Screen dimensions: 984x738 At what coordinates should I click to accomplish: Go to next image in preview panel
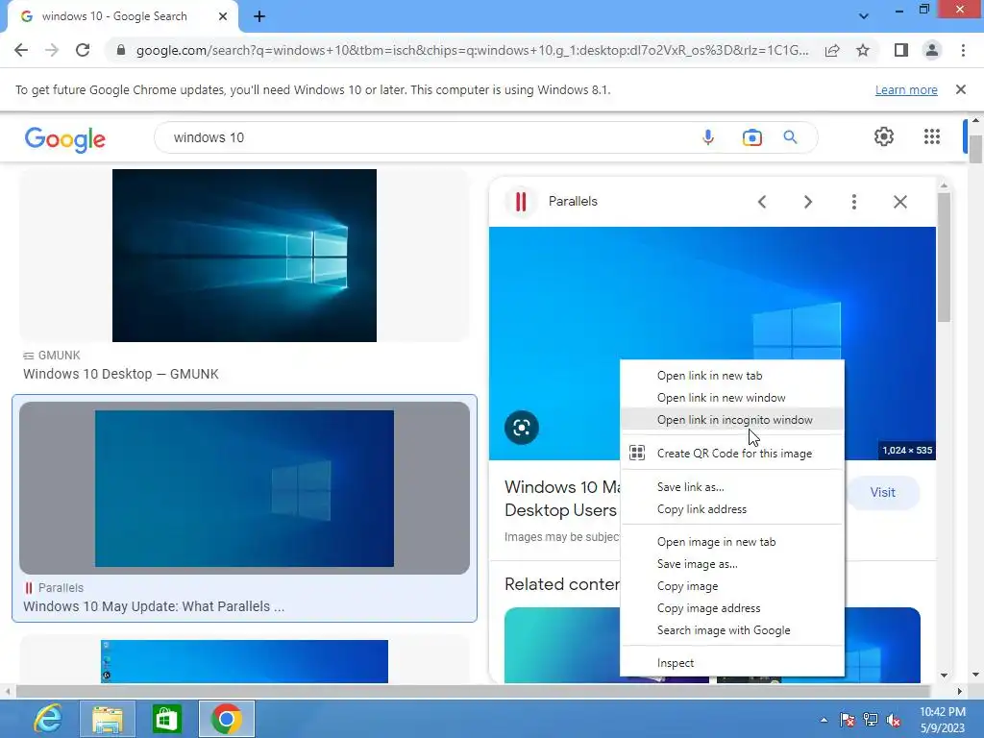[807, 202]
